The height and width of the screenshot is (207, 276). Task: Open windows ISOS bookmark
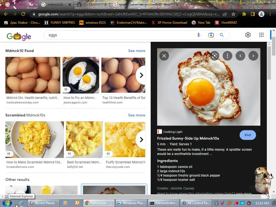pyautogui.click(x=93, y=23)
